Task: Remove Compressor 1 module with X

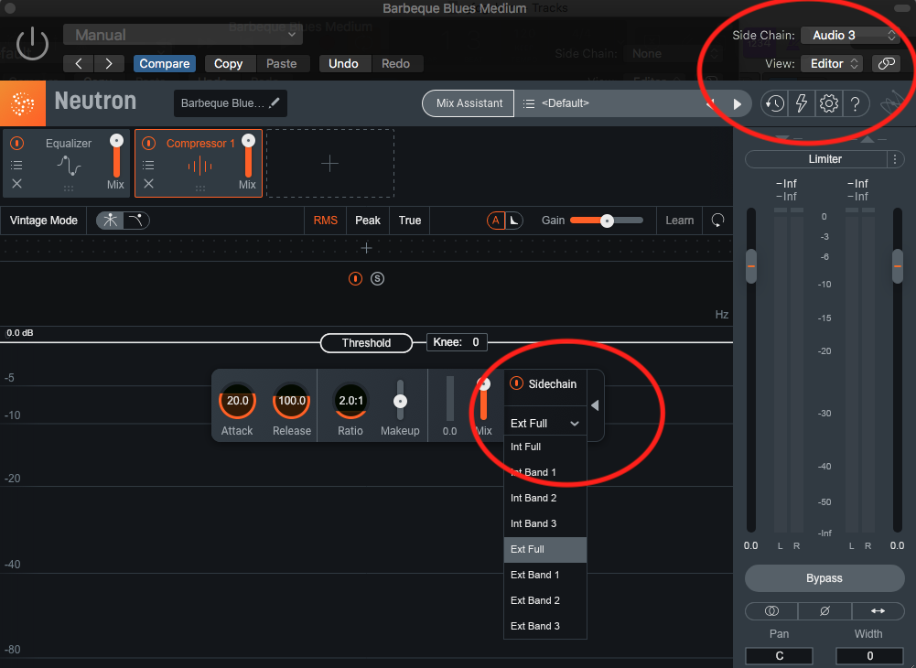Action: pos(148,184)
